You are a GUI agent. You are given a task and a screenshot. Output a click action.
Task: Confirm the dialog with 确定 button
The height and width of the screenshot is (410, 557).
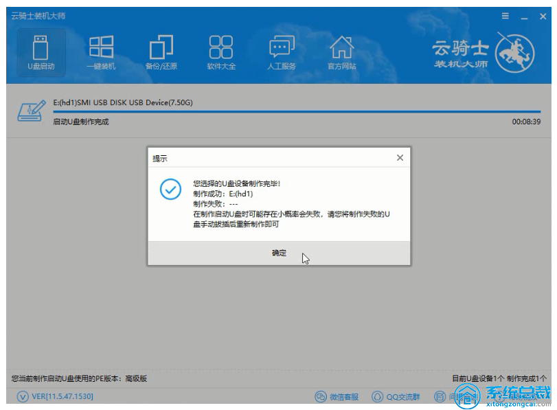point(279,253)
